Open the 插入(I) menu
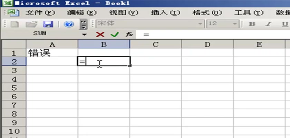290x138 pixels. coord(165,13)
